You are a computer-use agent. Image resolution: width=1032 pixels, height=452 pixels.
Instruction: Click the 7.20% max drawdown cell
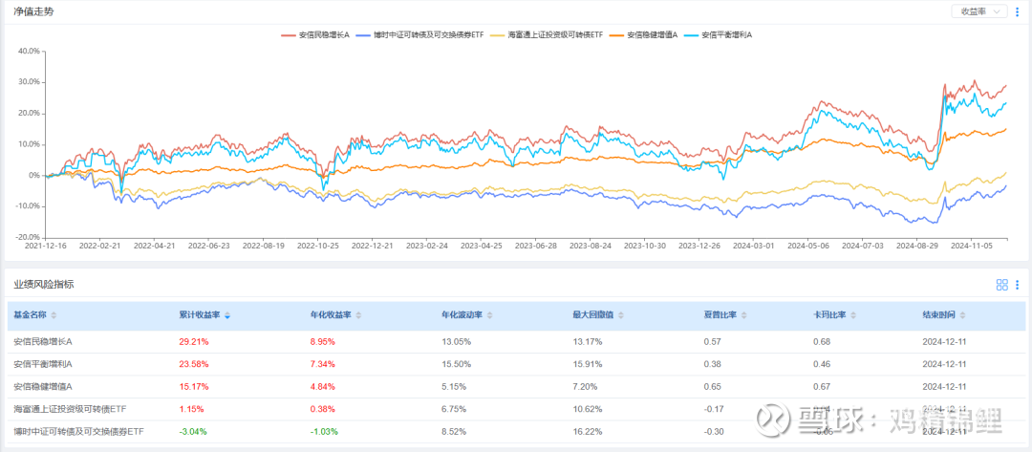click(x=585, y=386)
